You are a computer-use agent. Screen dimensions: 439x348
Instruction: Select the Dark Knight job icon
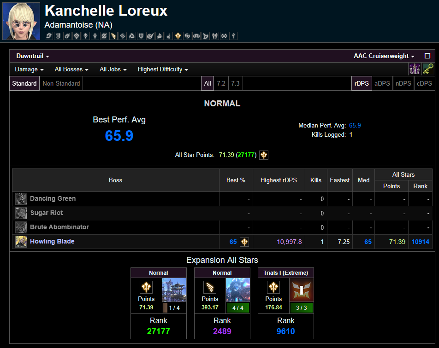tap(86, 36)
